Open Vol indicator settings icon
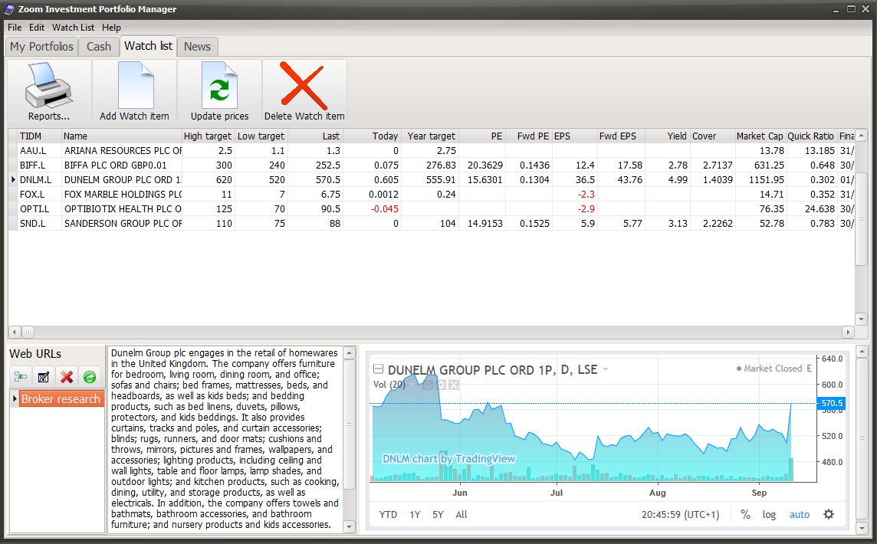The image size is (877, 544). click(x=441, y=385)
